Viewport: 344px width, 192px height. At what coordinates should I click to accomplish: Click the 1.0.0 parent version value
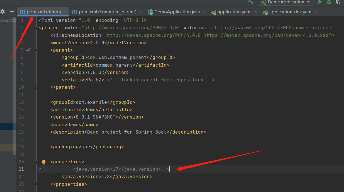94,72
